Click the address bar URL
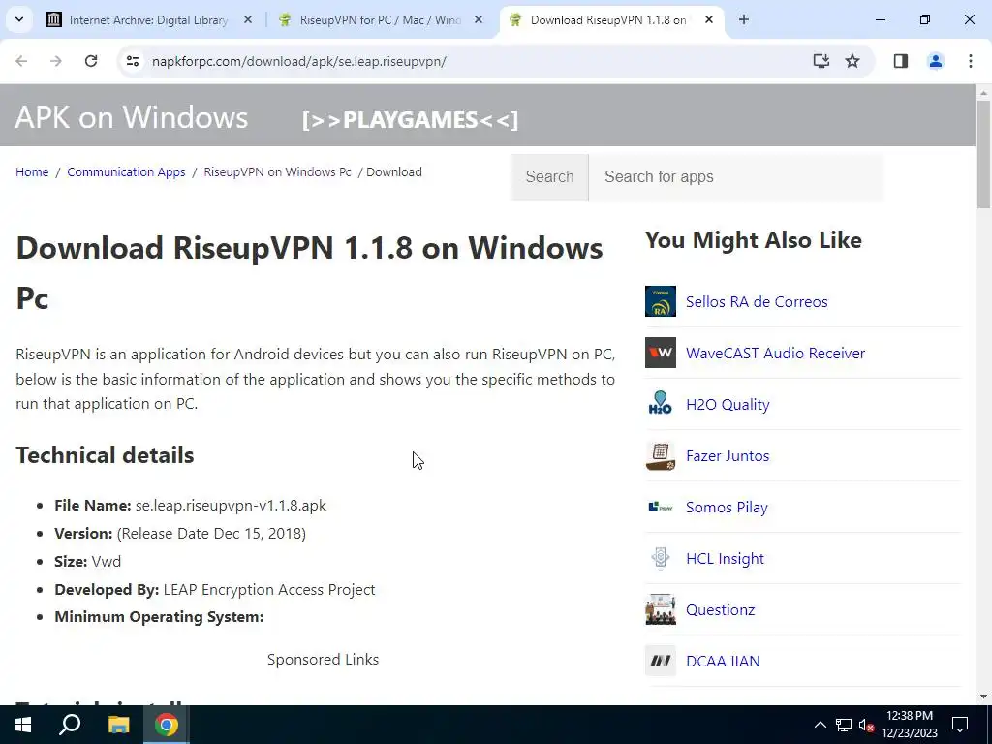This screenshot has width=992, height=744. click(298, 61)
